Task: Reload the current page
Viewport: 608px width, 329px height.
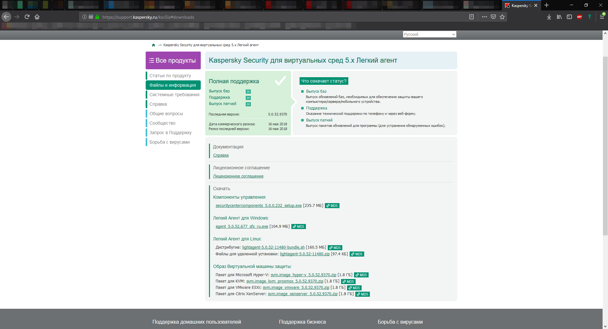Action: tap(27, 17)
